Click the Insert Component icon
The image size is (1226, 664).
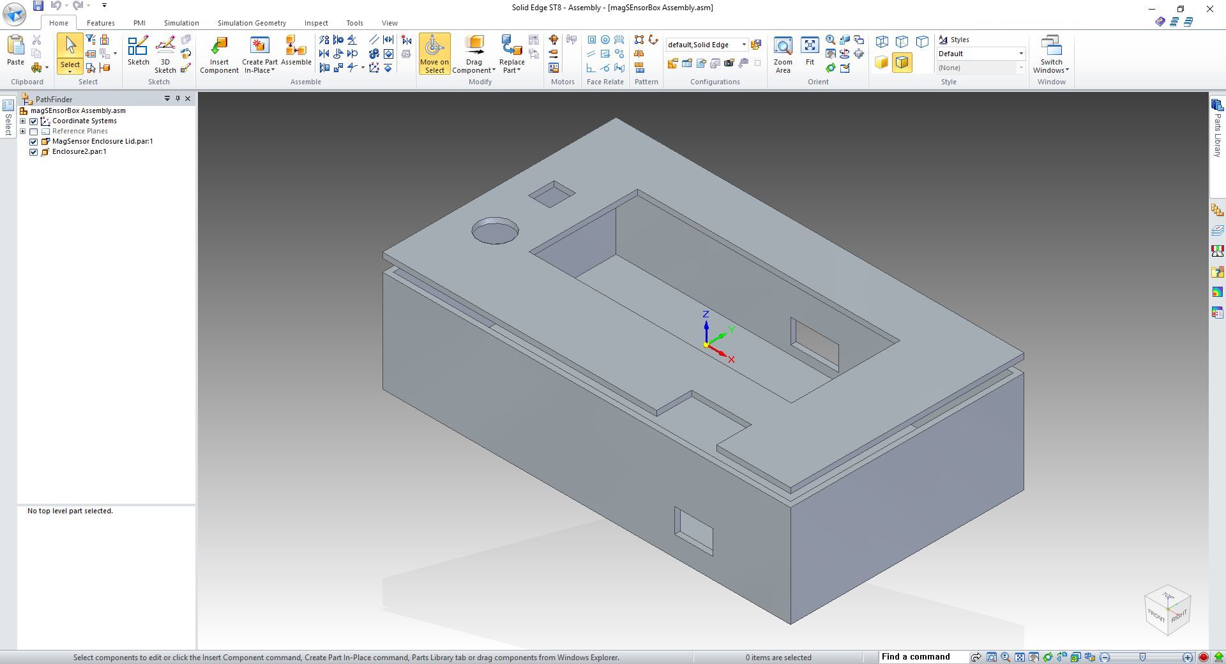tap(219, 54)
